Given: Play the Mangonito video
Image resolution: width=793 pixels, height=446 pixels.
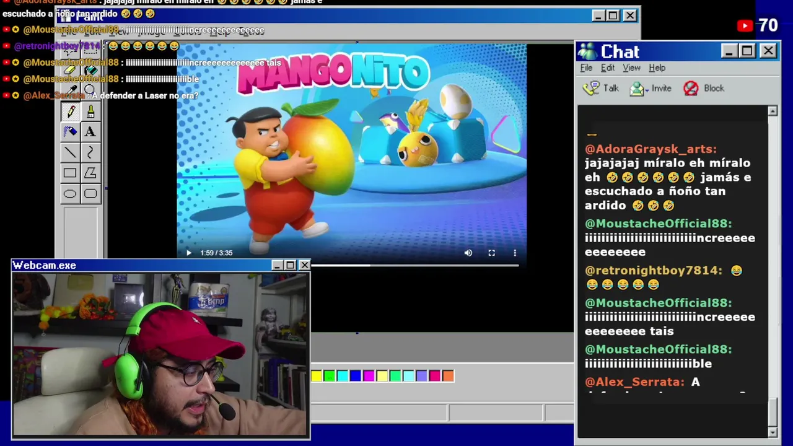Looking at the screenshot, I should (188, 253).
